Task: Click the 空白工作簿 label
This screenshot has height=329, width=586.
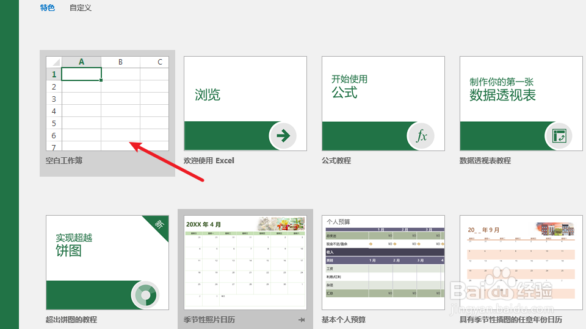Action: point(64,161)
